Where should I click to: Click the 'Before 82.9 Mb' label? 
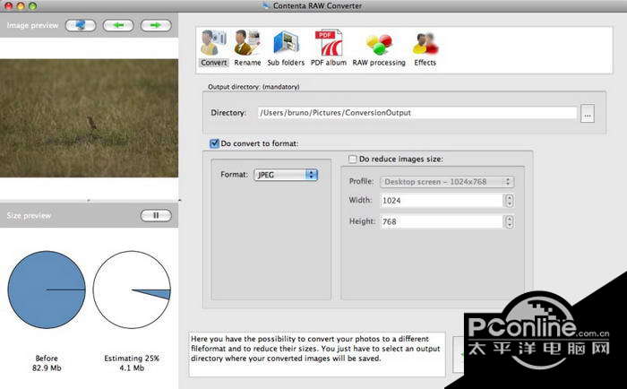coord(47,363)
